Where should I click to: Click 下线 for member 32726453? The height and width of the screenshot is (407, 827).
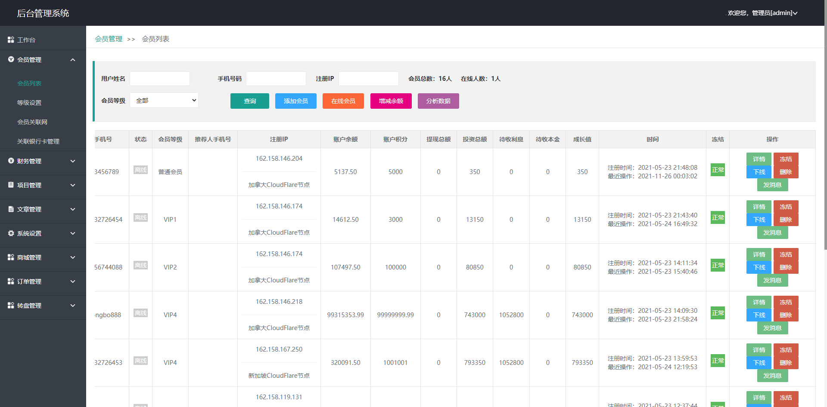coord(759,363)
